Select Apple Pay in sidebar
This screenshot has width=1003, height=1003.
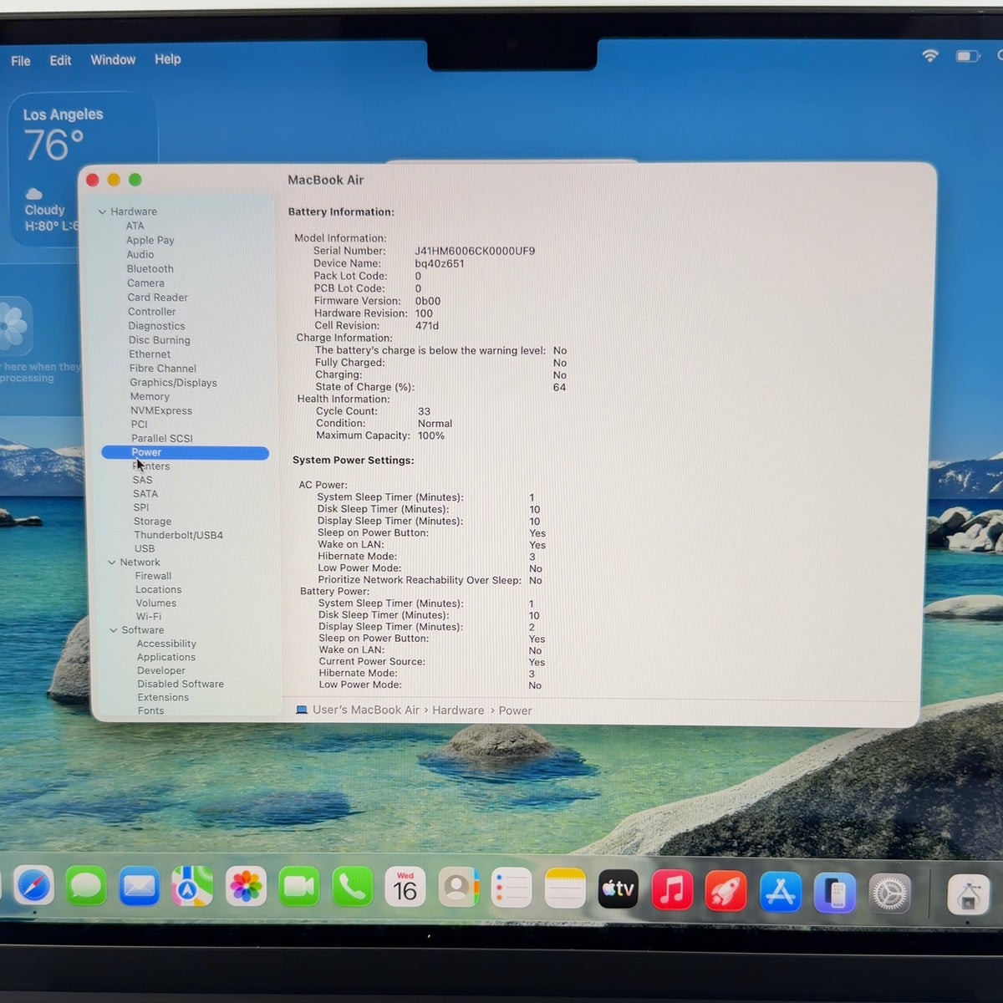(150, 240)
